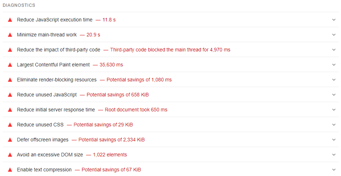Select 'Potential savings of 658 KiB' text
Viewport: 341px width, 176px height.
118,95
